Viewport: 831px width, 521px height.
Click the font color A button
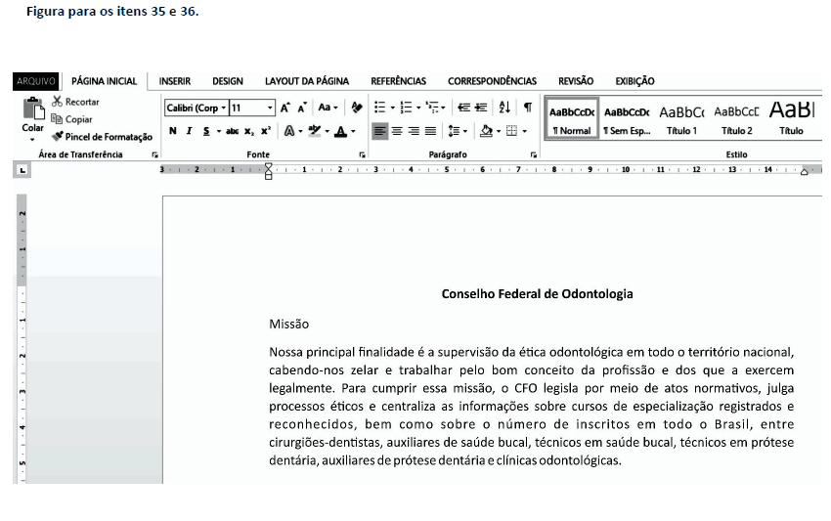point(339,131)
